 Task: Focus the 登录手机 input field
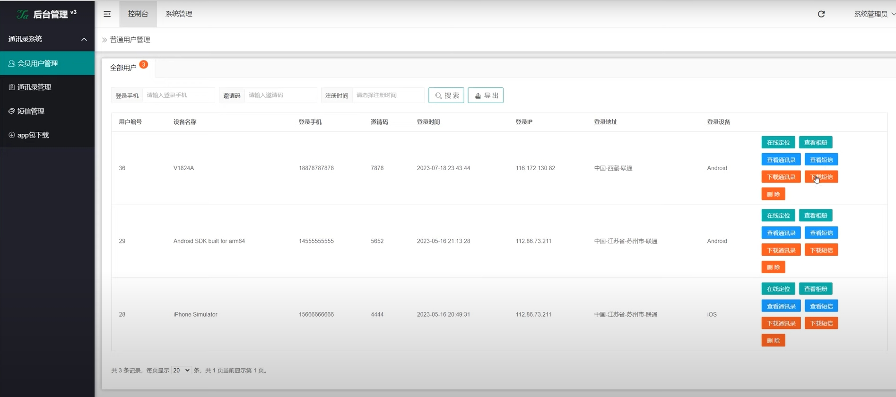tap(179, 95)
